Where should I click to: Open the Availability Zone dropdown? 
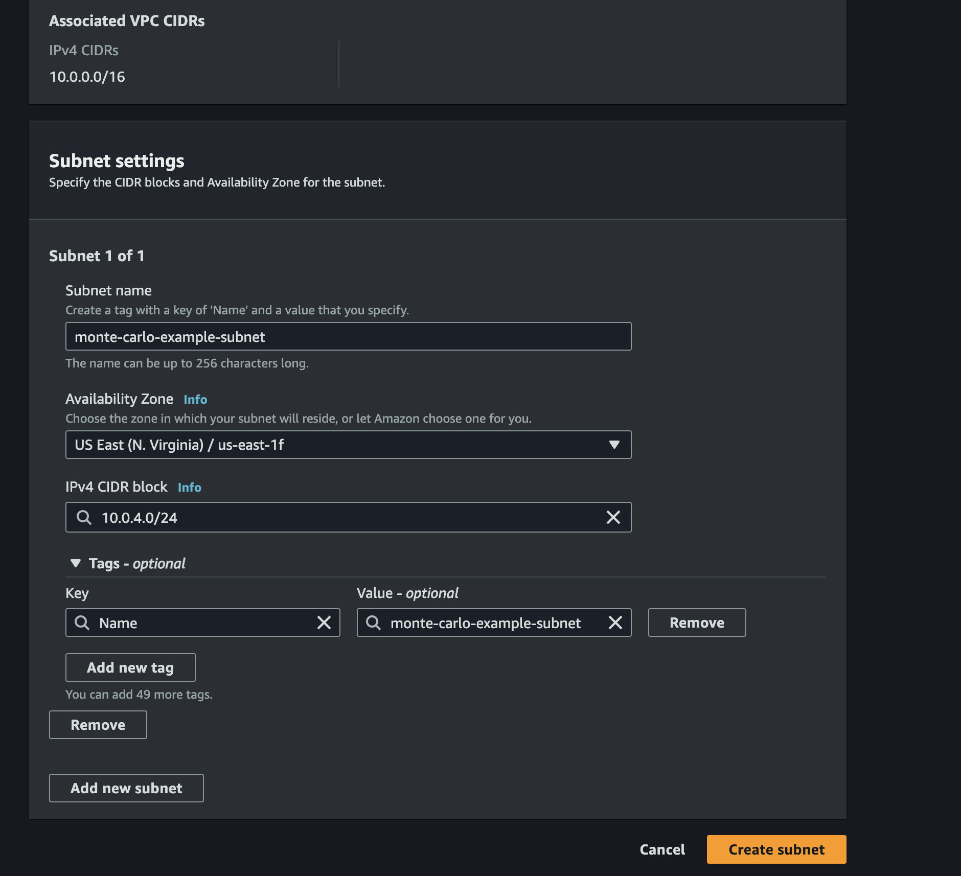pyautogui.click(x=348, y=445)
